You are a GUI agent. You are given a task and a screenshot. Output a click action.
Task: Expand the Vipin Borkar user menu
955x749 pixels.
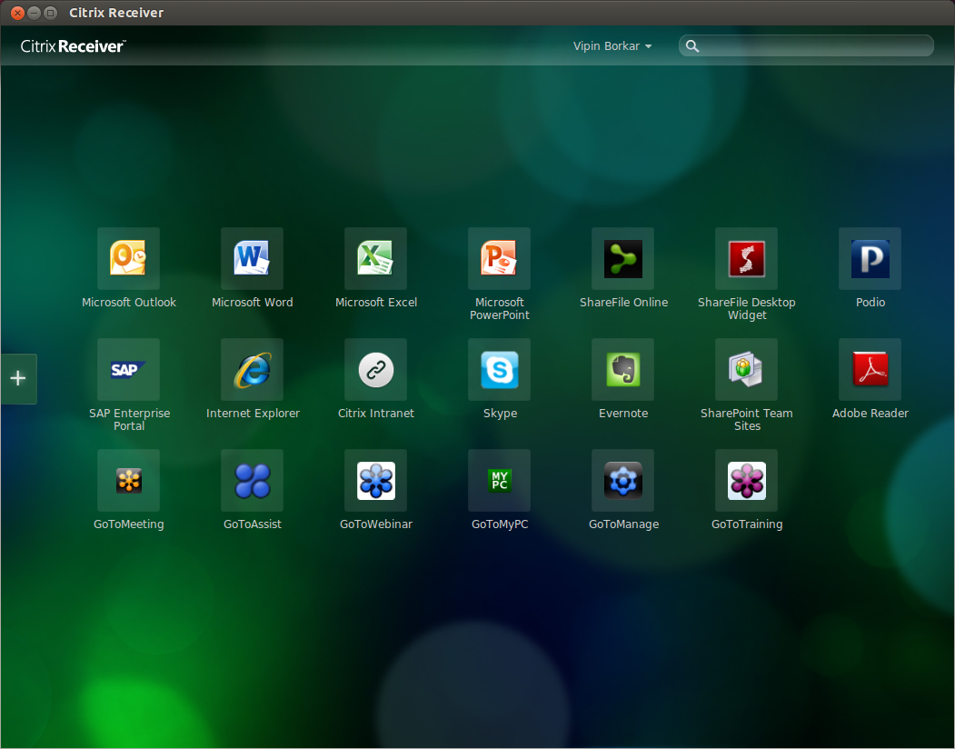pos(612,46)
